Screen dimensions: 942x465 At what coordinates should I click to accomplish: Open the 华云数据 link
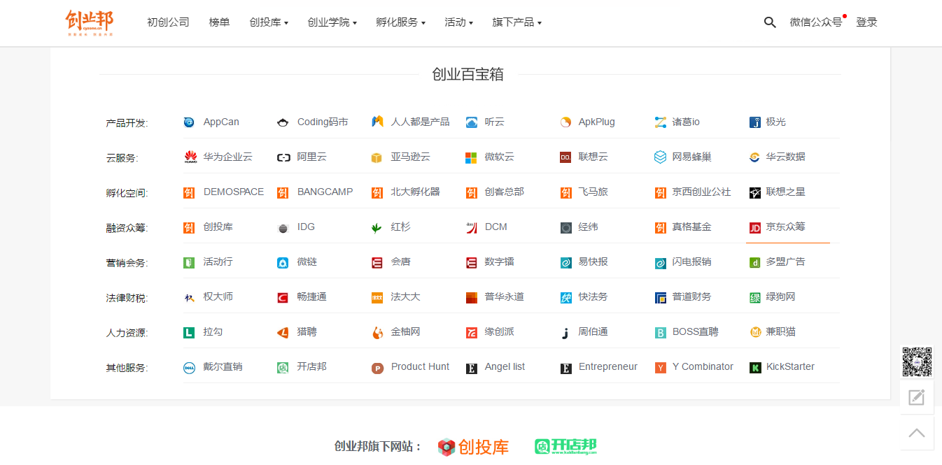click(785, 157)
